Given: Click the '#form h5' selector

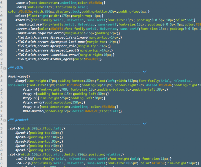Looking at the screenshot, I should [23, 20].
